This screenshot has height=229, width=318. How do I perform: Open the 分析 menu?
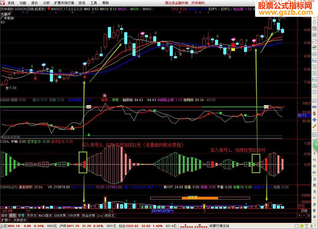[46, 3]
